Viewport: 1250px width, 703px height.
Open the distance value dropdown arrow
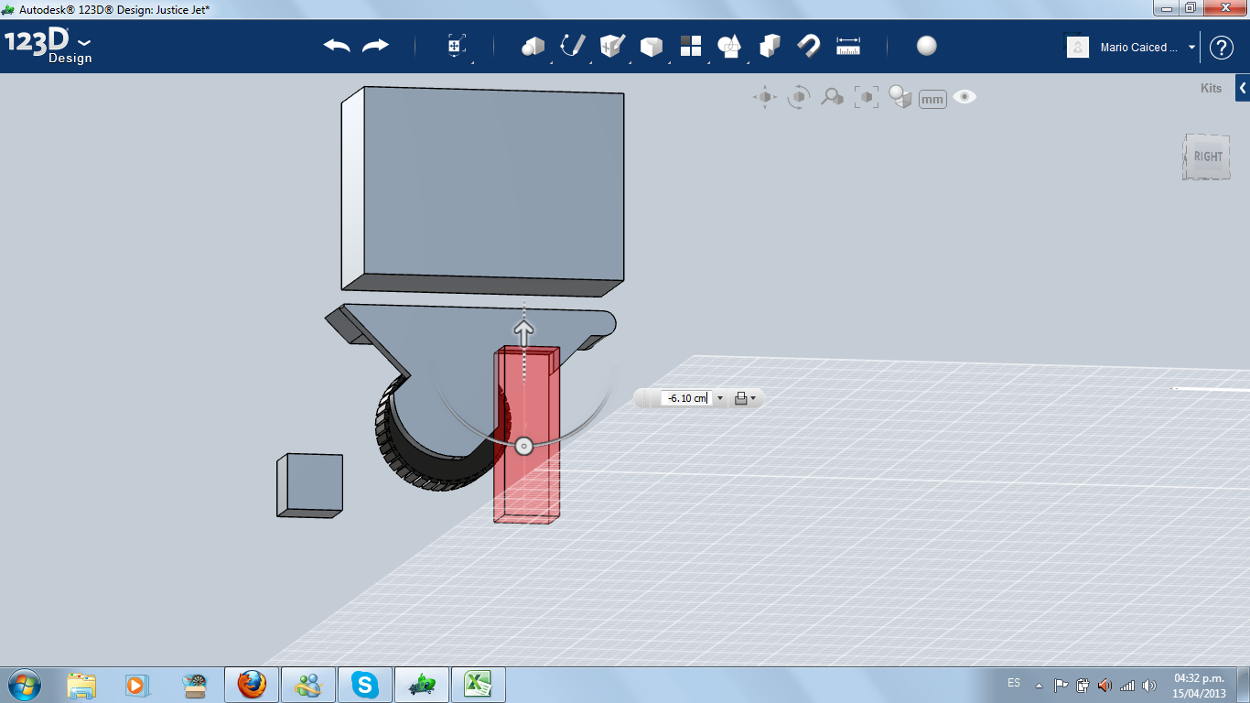click(719, 398)
